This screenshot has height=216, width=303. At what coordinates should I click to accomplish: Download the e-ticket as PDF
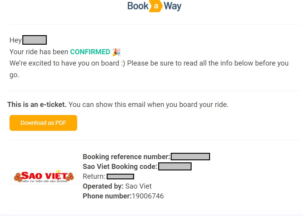(x=43, y=123)
